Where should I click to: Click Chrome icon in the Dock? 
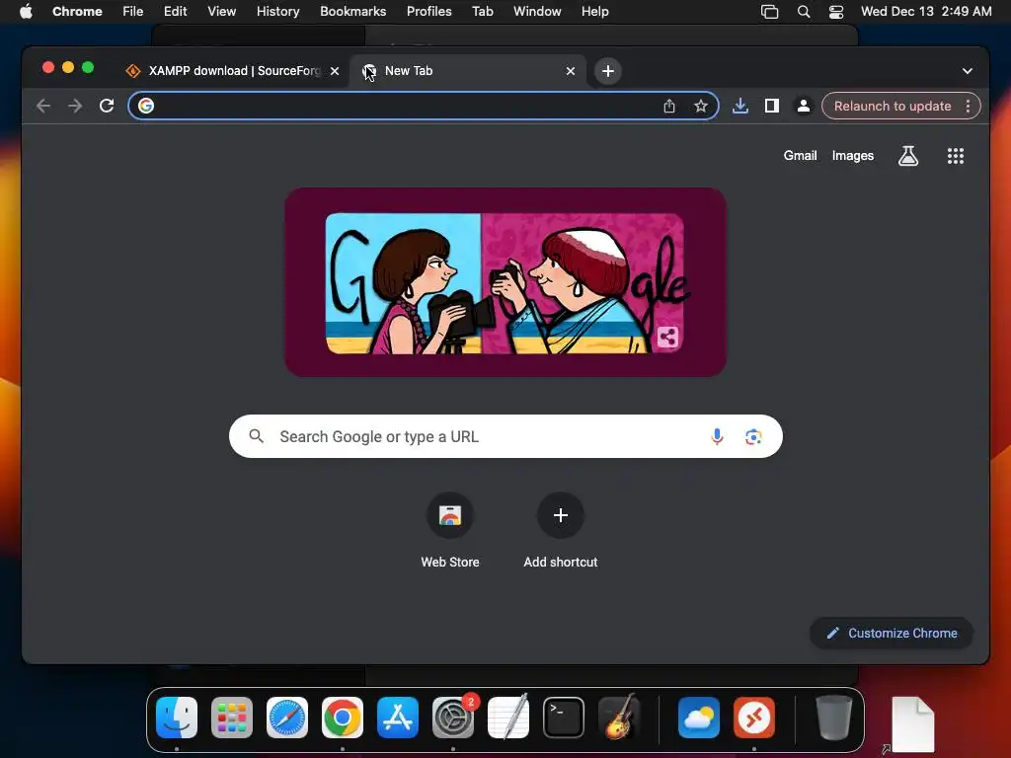[x=343, y=718]
